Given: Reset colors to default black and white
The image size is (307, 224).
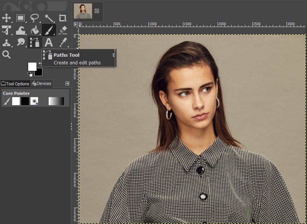Looking at the screenshot, I should [29, 74].
